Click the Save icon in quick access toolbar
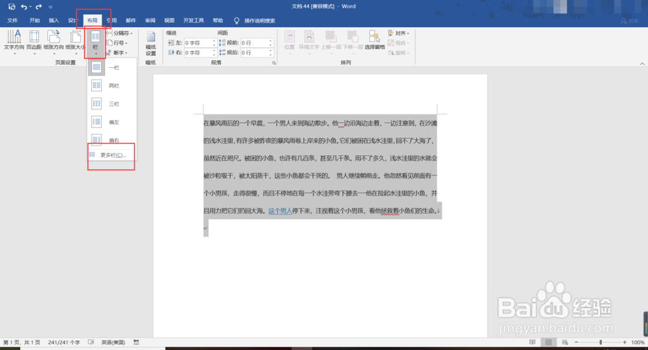This screenshot has width=648, height=350. pyautogui.click(x=12, y=6)
